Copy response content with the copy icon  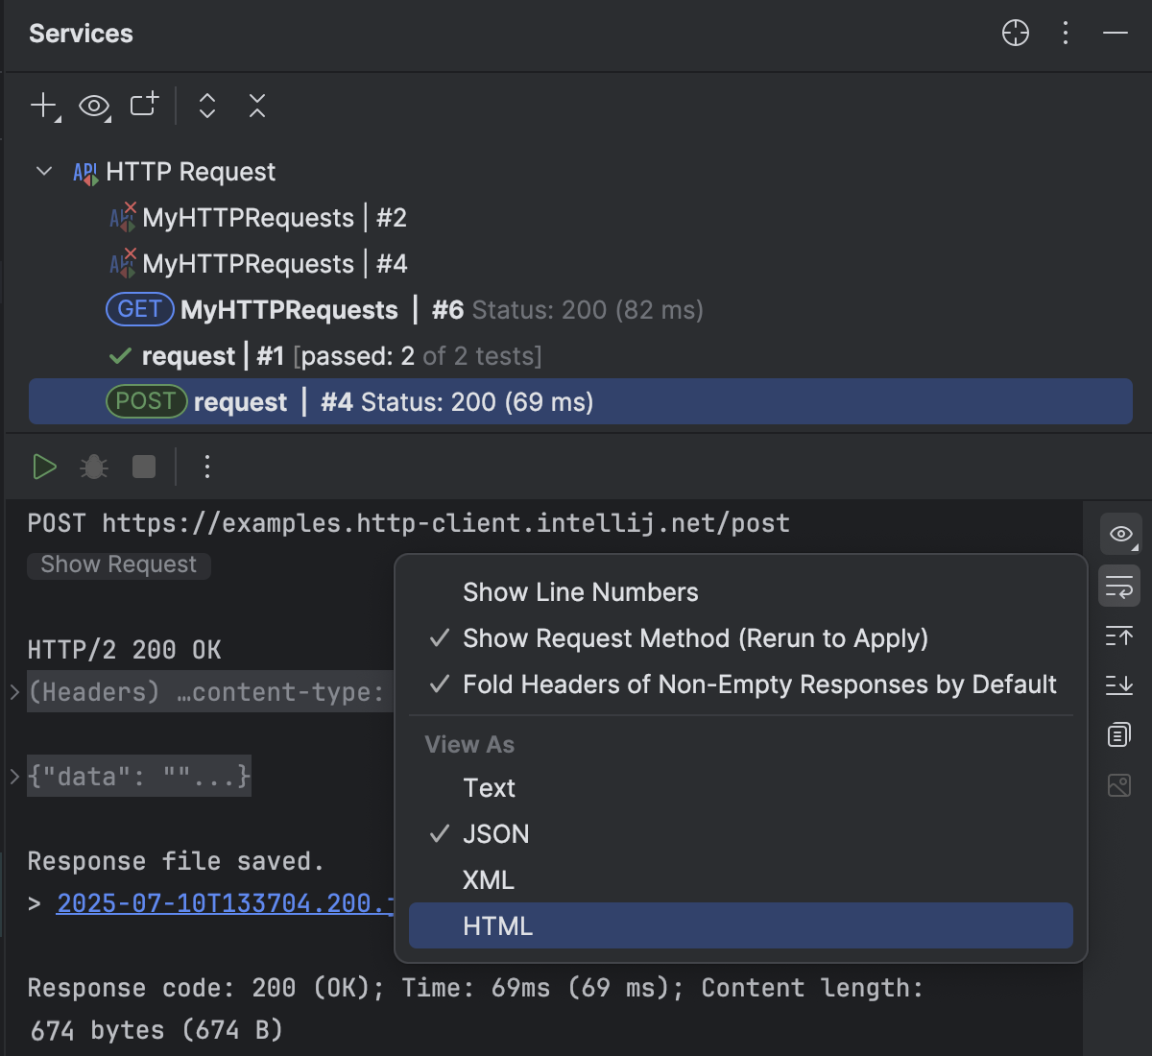coord(1118,734)
